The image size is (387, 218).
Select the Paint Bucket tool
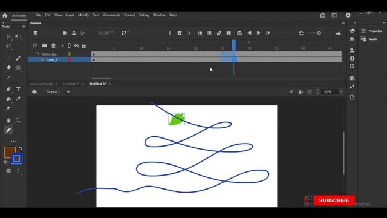coord(8,99)
